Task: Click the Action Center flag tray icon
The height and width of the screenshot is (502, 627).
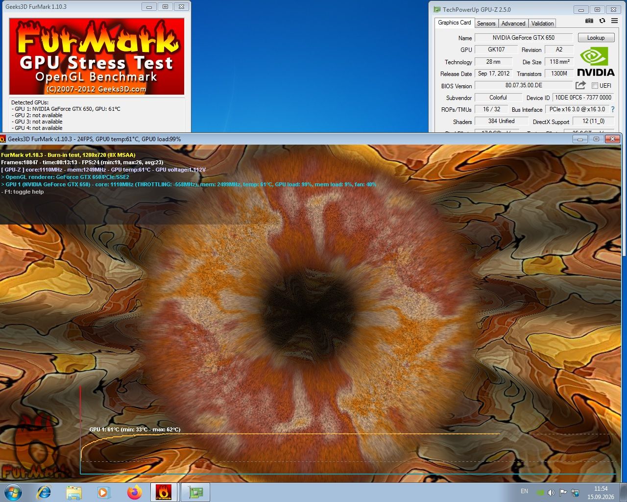Action: (x=563, y=492)
